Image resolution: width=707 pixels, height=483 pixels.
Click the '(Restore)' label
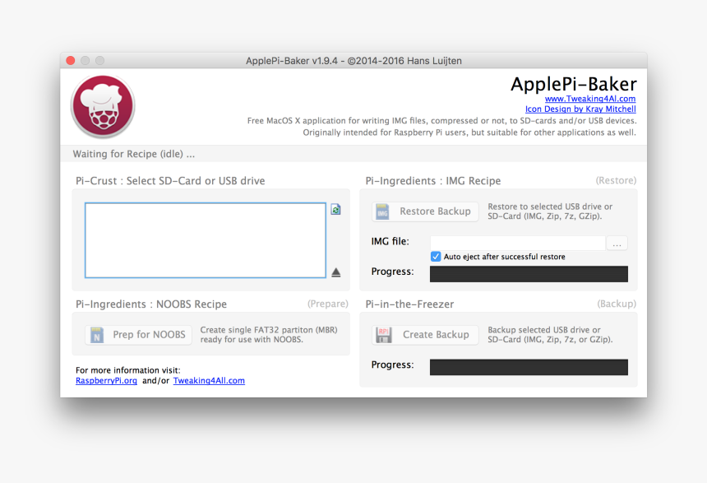[x=616, y=180]
